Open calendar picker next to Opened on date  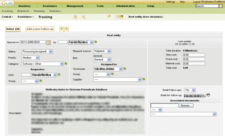(x=49, y=43)
